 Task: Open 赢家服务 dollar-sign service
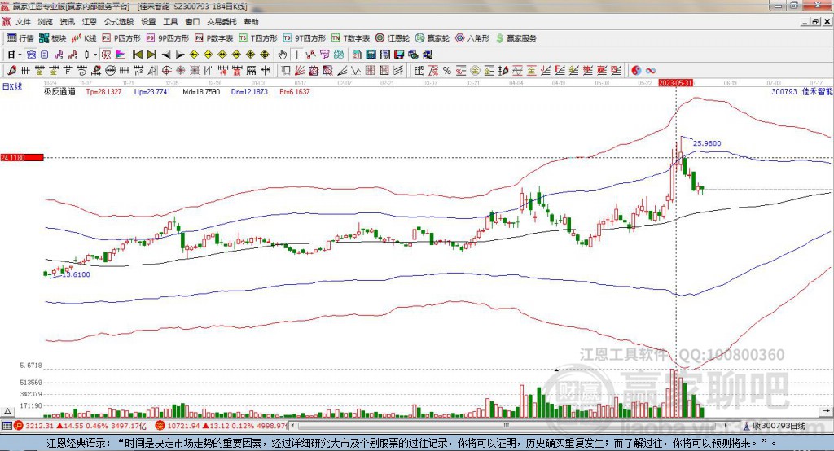click(x=516, y=38)
